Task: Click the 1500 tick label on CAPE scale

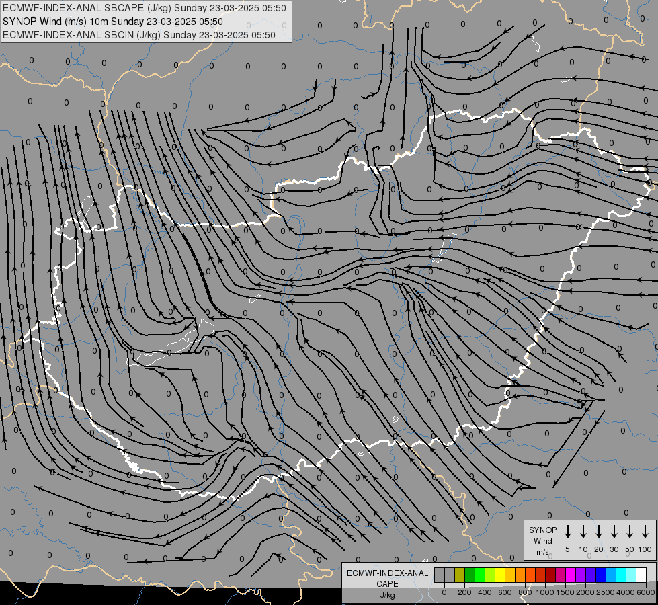Action: click(x=565, y=592)
